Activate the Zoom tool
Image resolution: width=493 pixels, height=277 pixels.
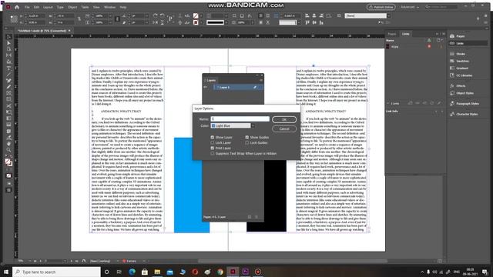click(x=8, y=150)
